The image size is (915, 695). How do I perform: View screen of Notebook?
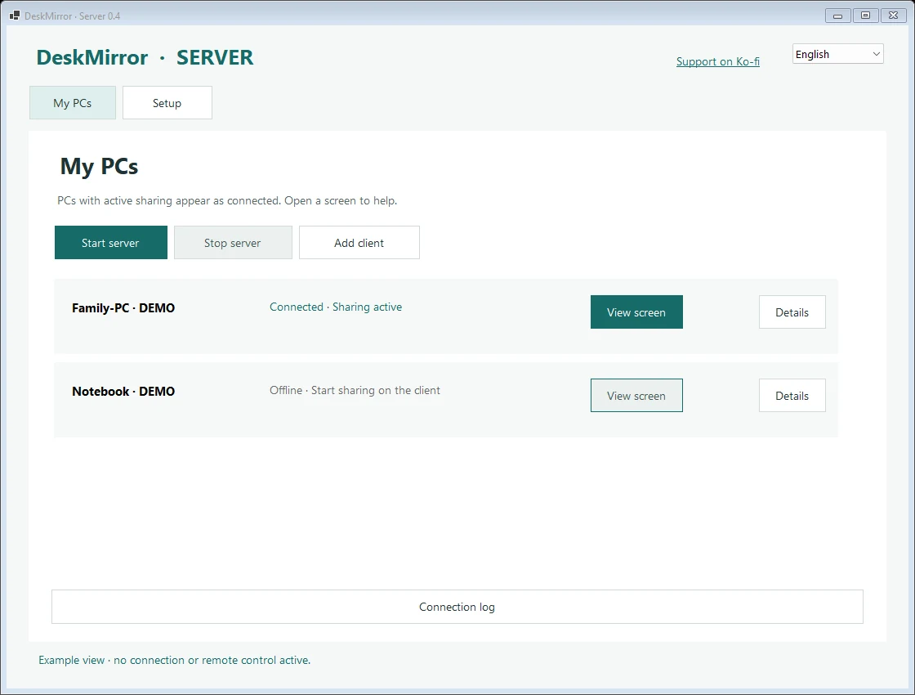click(636, 396)
